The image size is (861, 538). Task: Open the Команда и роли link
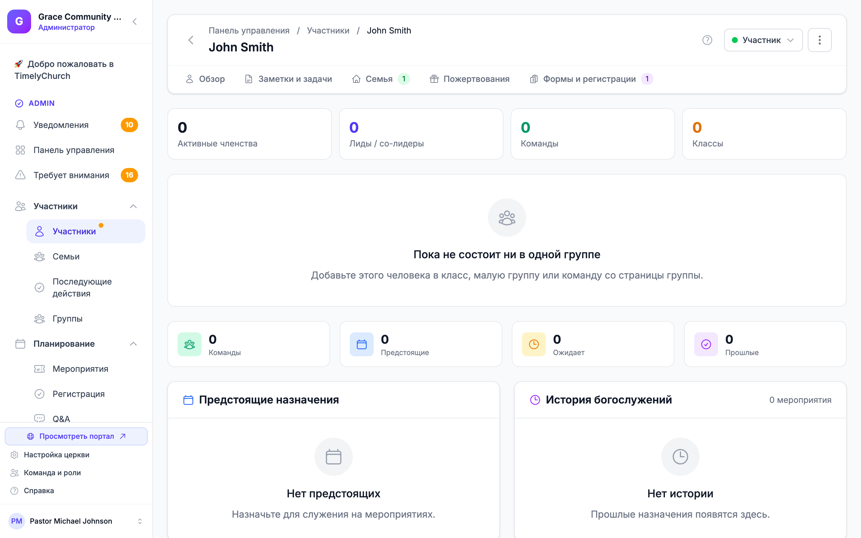[45, 473]
